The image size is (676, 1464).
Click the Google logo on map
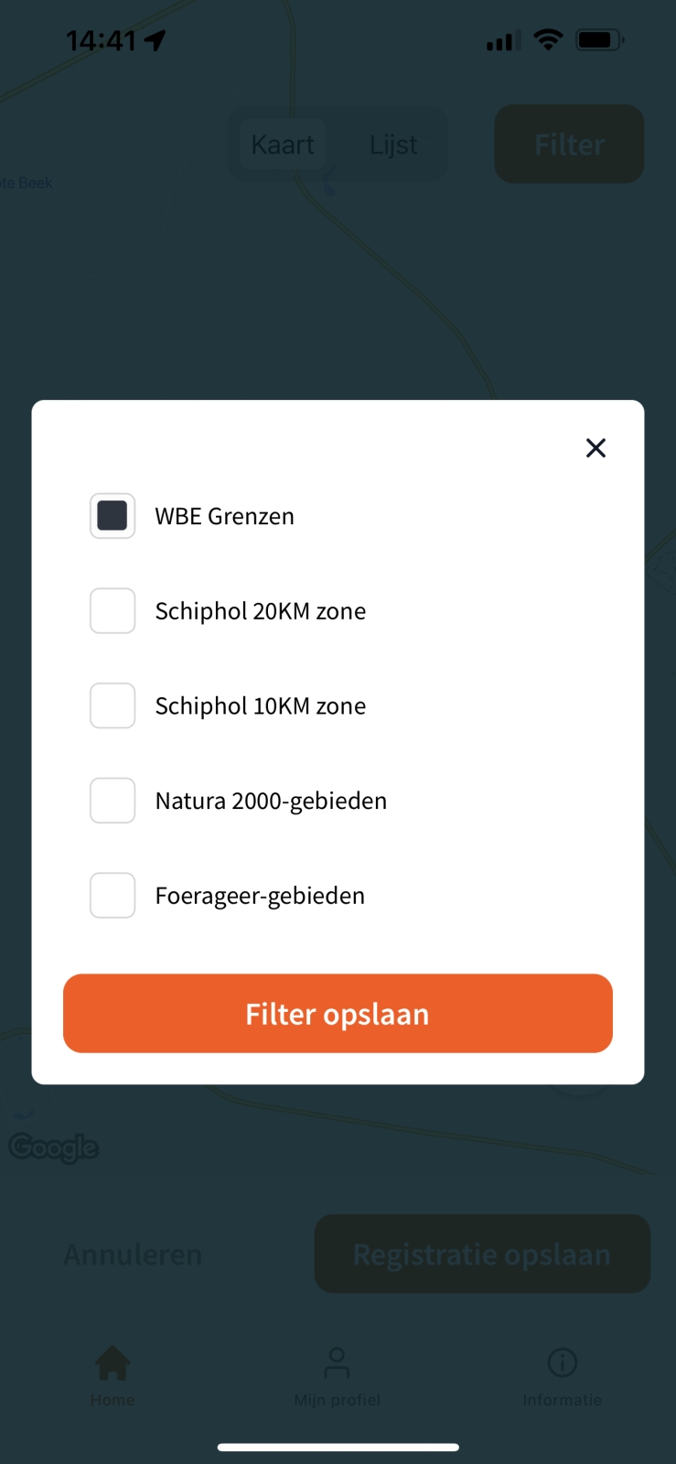tap(54, 1147)
